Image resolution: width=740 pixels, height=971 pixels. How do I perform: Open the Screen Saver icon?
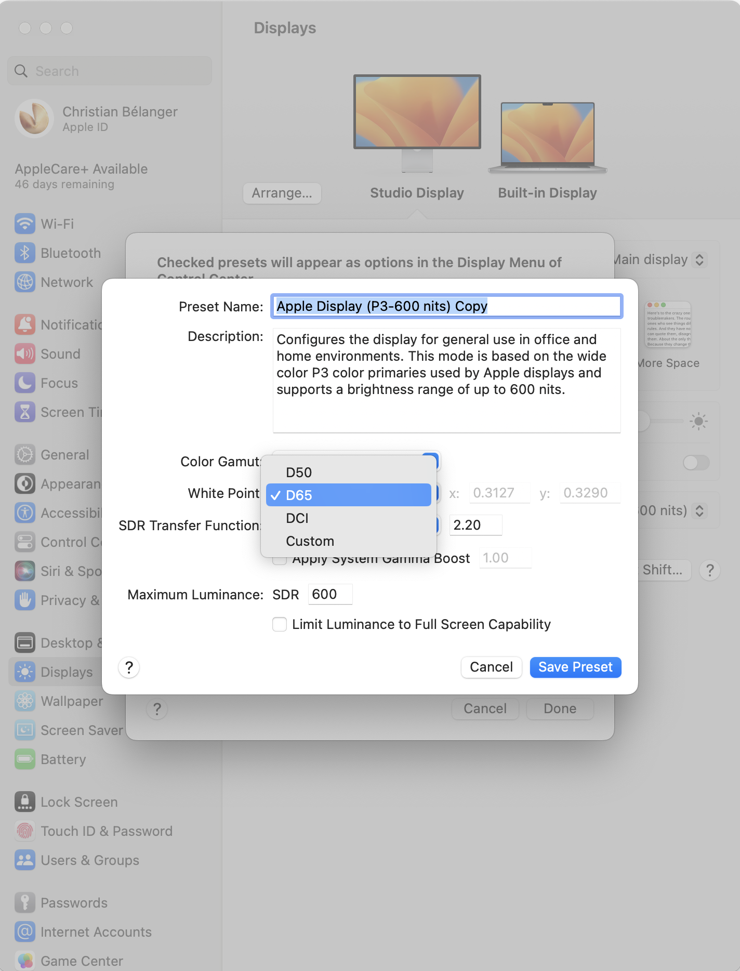(x=25, y=730)
